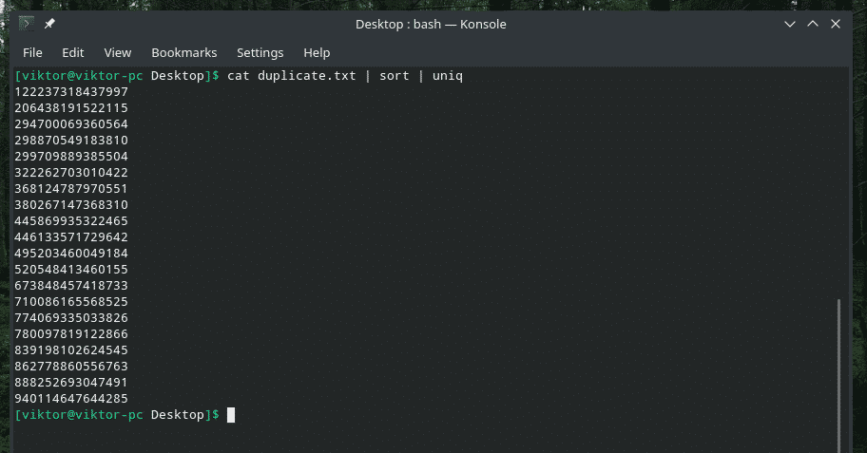This screenshot has width=867, height=453.
Task: Click the 'Desktop : bash — Konsole' window title
Action: [x=431, y=24]
